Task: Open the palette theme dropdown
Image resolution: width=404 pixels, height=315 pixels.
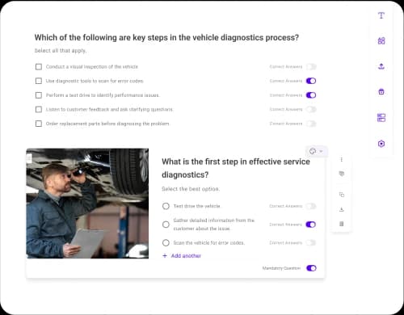Action: (x=316, y=151)
